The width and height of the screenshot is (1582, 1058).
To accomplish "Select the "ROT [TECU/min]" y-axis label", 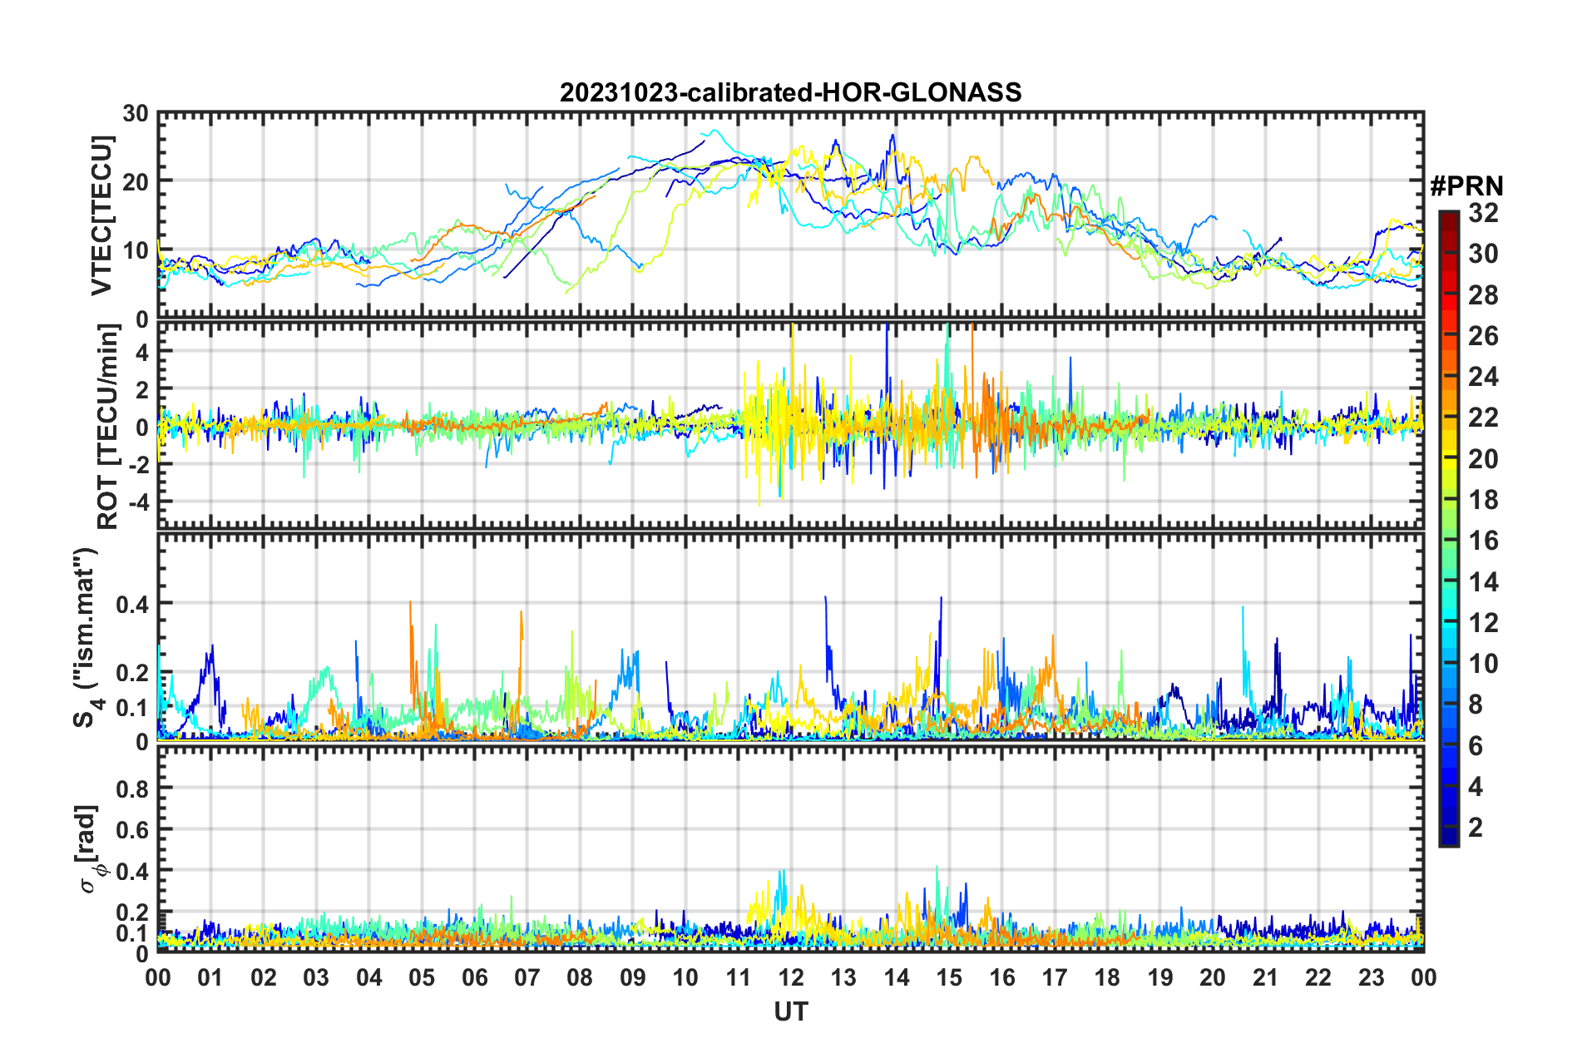I will [108, 427].
